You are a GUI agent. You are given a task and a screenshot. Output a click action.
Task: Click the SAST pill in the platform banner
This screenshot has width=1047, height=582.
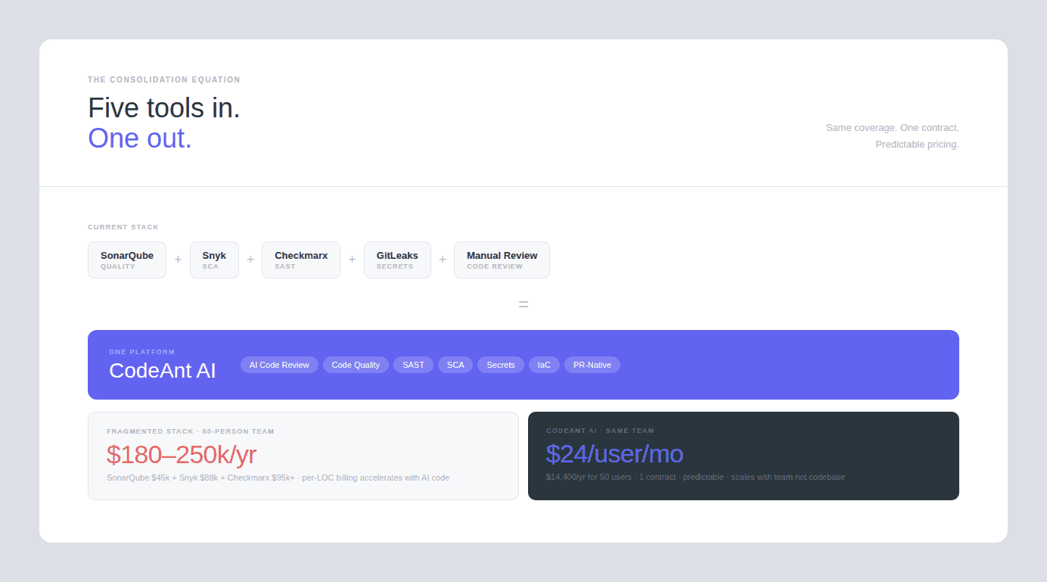(x=413, y=365)
